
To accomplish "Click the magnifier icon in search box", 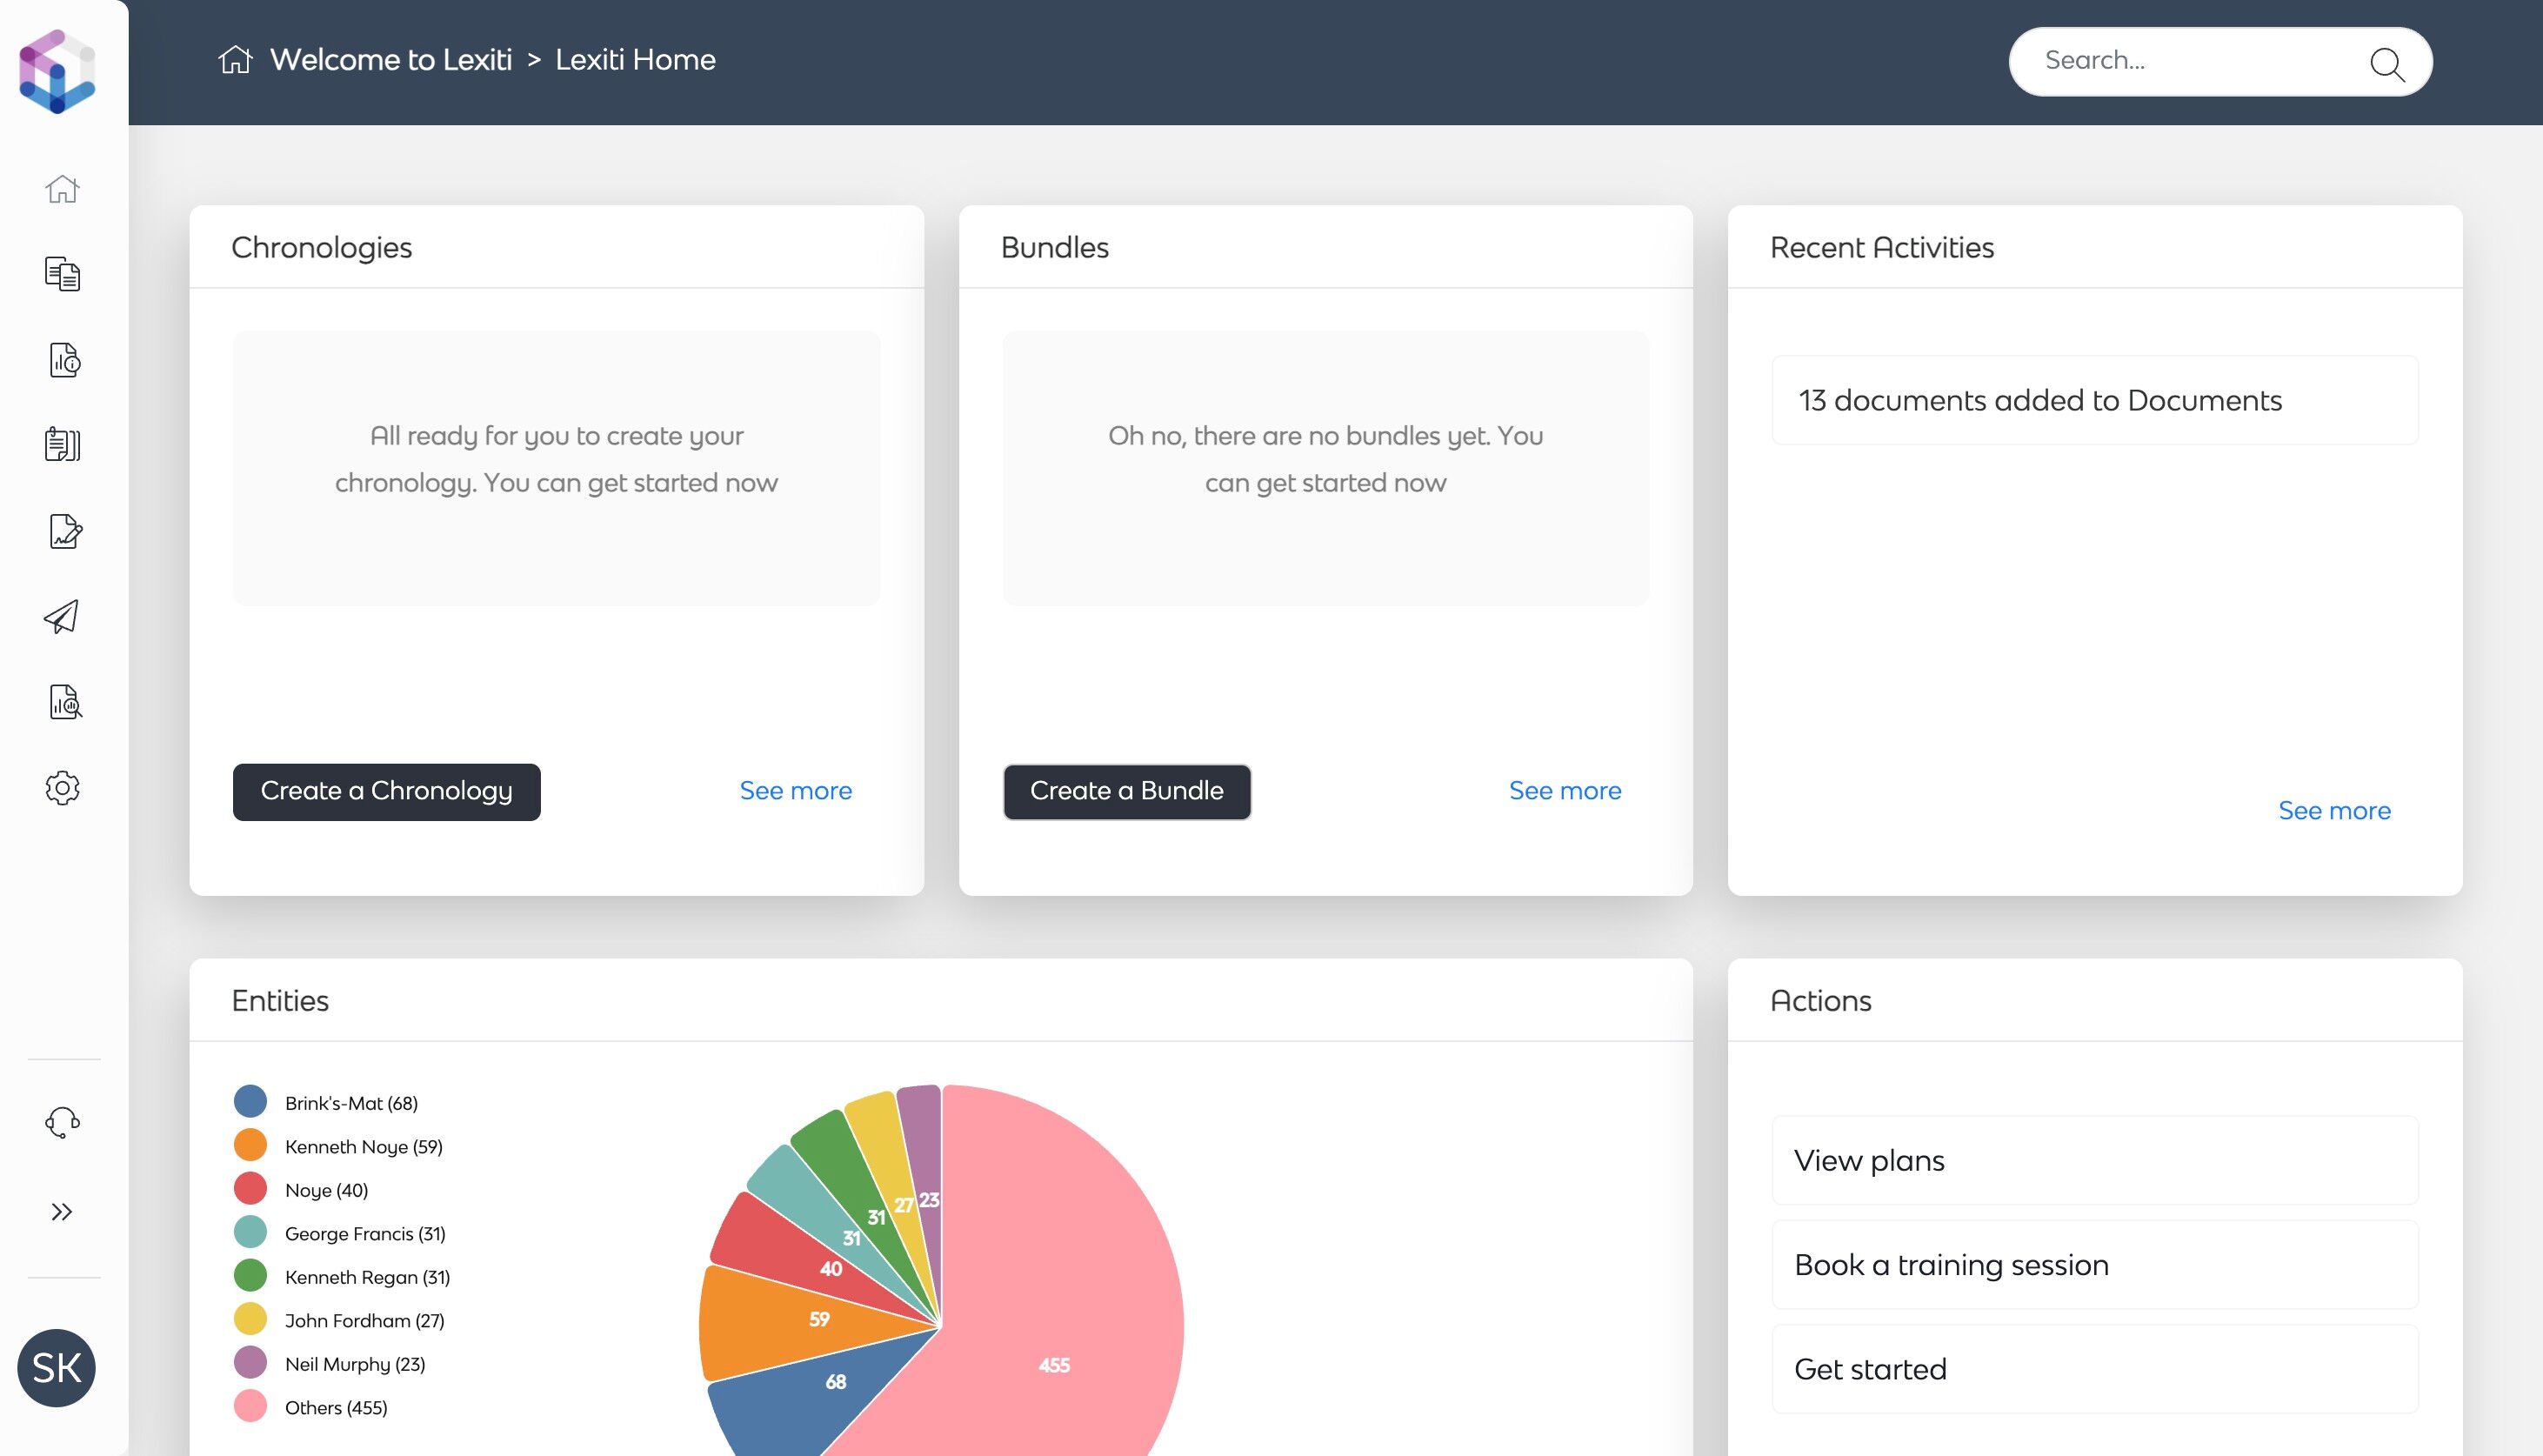I will (x=2386, y=64).
